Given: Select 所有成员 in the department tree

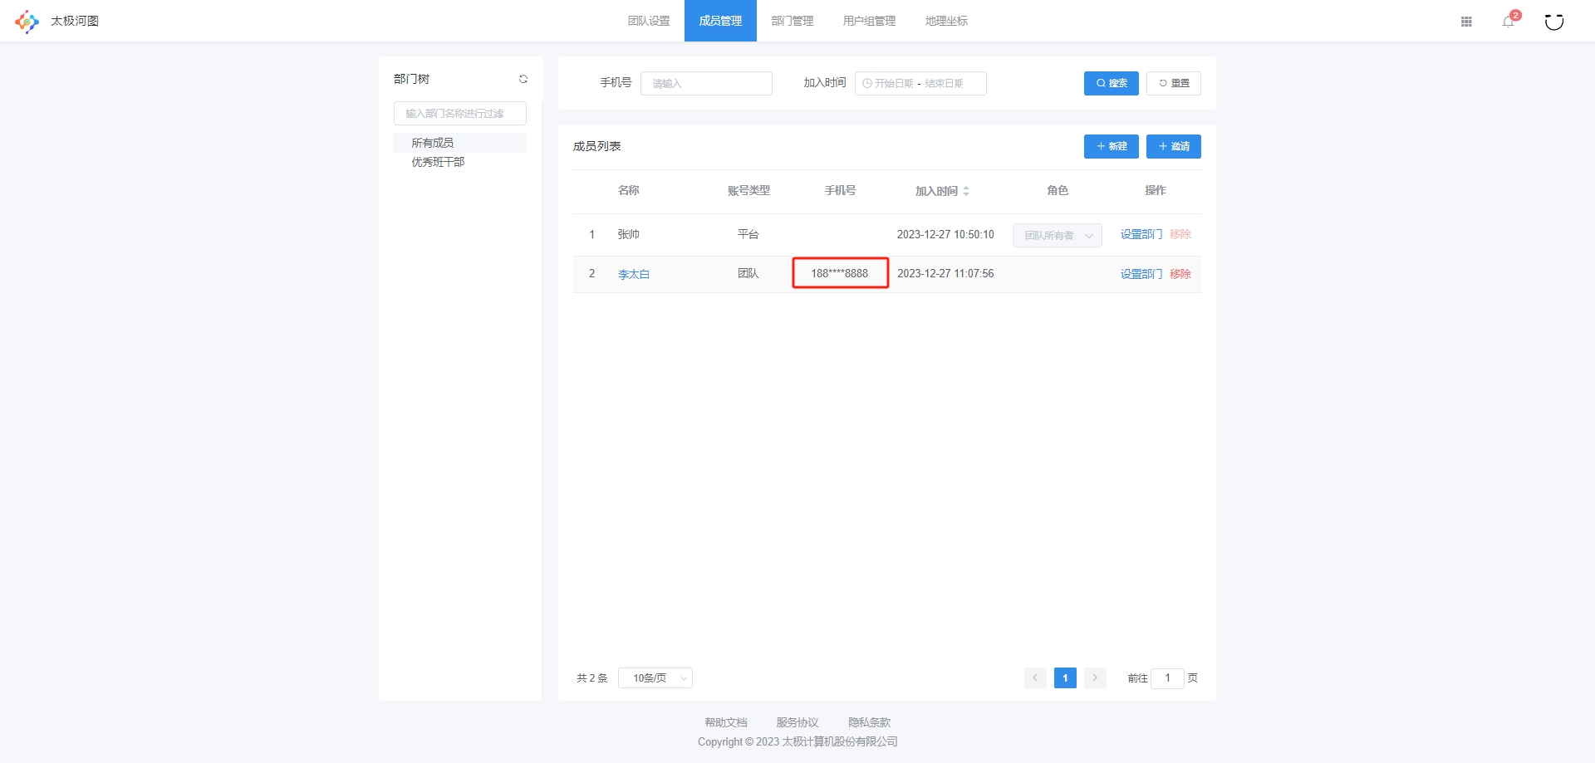Looking at the screenshot, I should 460,143.
